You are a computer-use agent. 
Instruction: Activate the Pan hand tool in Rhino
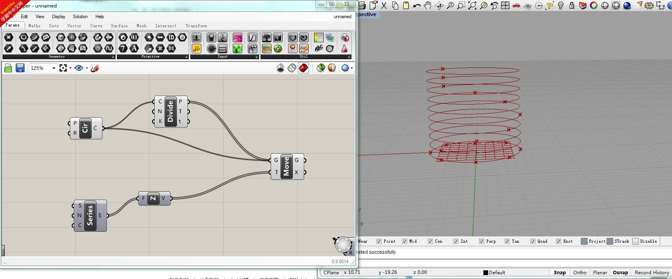(x=428, y=6)
